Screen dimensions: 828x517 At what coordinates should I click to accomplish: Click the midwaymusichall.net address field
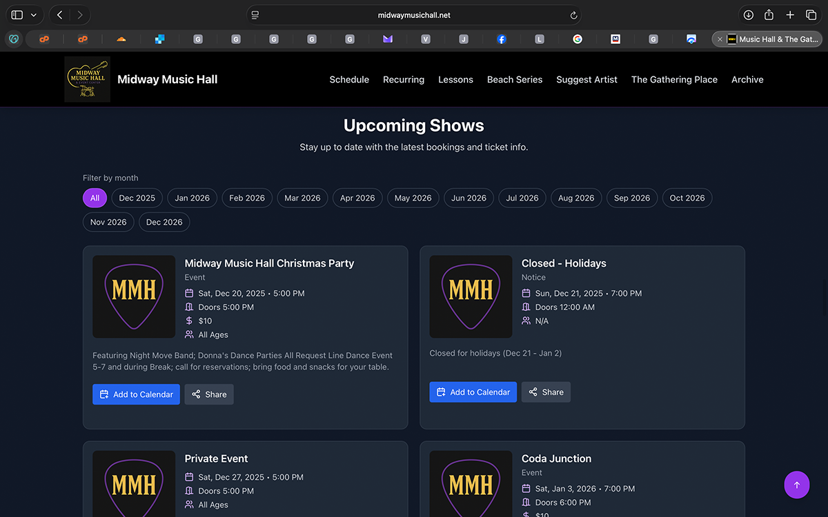click(x=414, y=15)
